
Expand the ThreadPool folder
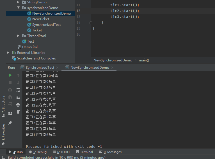click(18, 36)
